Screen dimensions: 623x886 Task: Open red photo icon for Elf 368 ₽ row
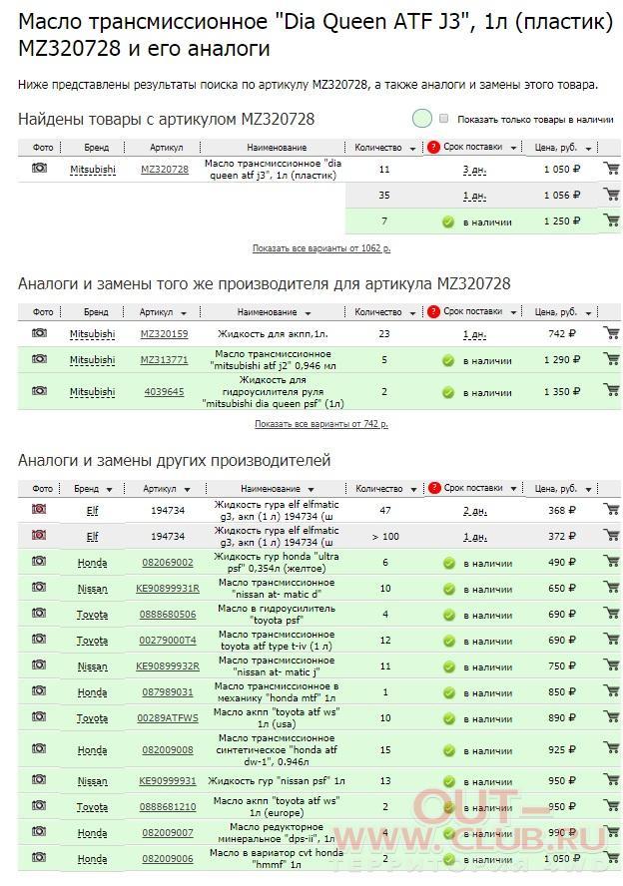coord(39,509)
